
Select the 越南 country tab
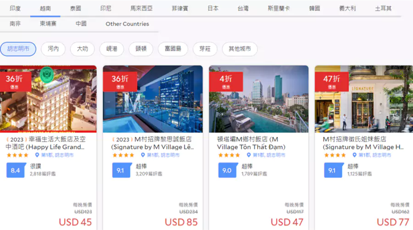click(x=45, y=9)
